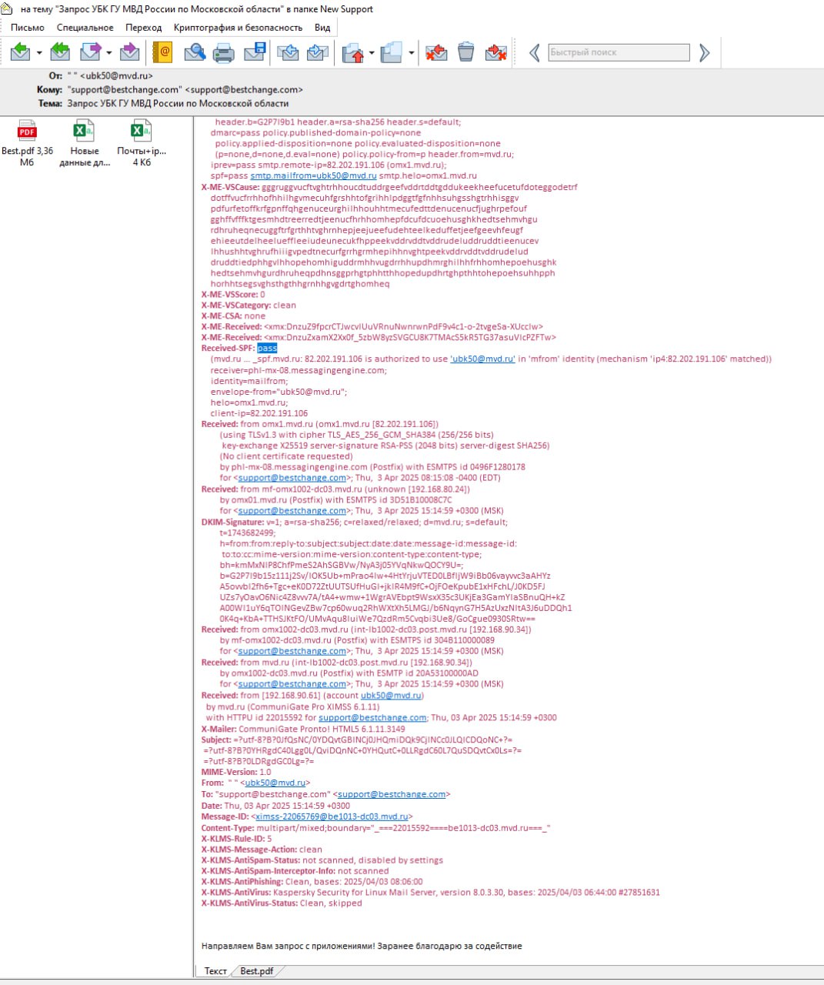Image resolution: width=824 pixels, height=985 pixels.
Task: Click the redirect message envelope icon
Action: 130,52
